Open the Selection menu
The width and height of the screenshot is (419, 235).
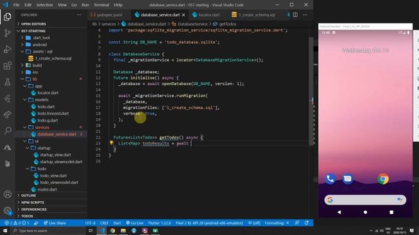(x=45, y=5)
